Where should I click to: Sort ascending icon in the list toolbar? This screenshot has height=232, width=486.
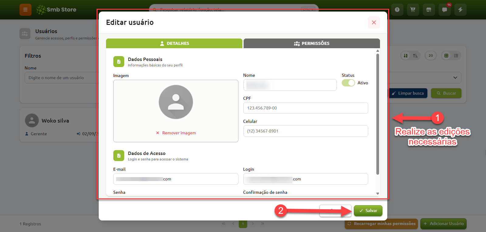tap(415, 55)
